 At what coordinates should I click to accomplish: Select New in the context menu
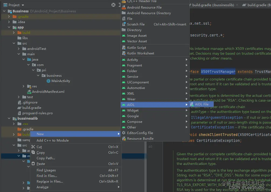point(75,134)
